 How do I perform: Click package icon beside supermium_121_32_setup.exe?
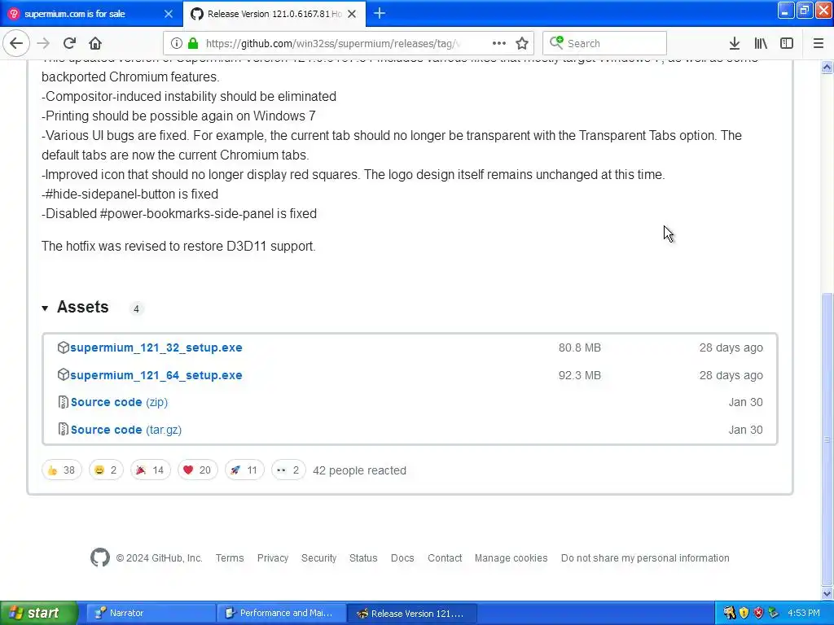tap(64, 347)
